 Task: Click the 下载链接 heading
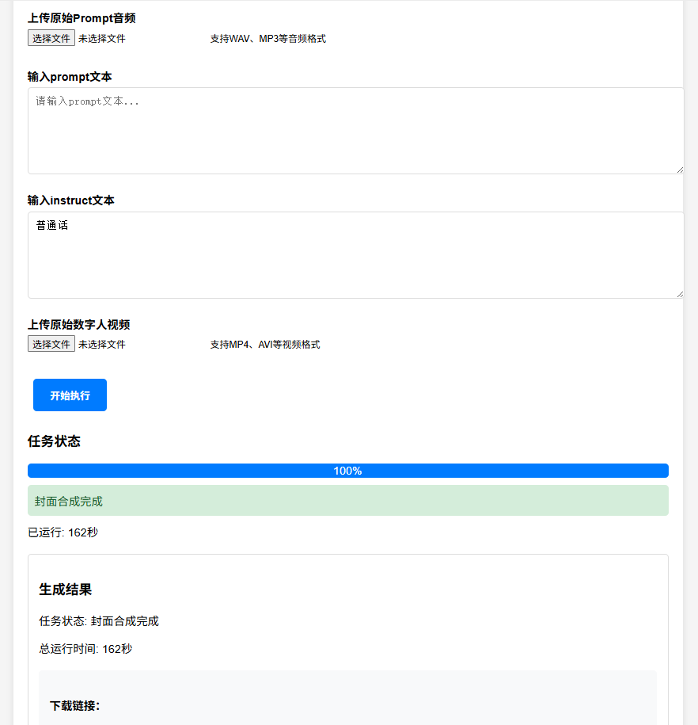tap(74, 705)
